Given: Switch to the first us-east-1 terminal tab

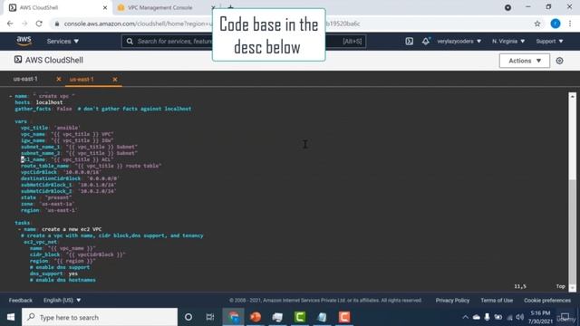Looking at the screenshot, I should point(25,79).
